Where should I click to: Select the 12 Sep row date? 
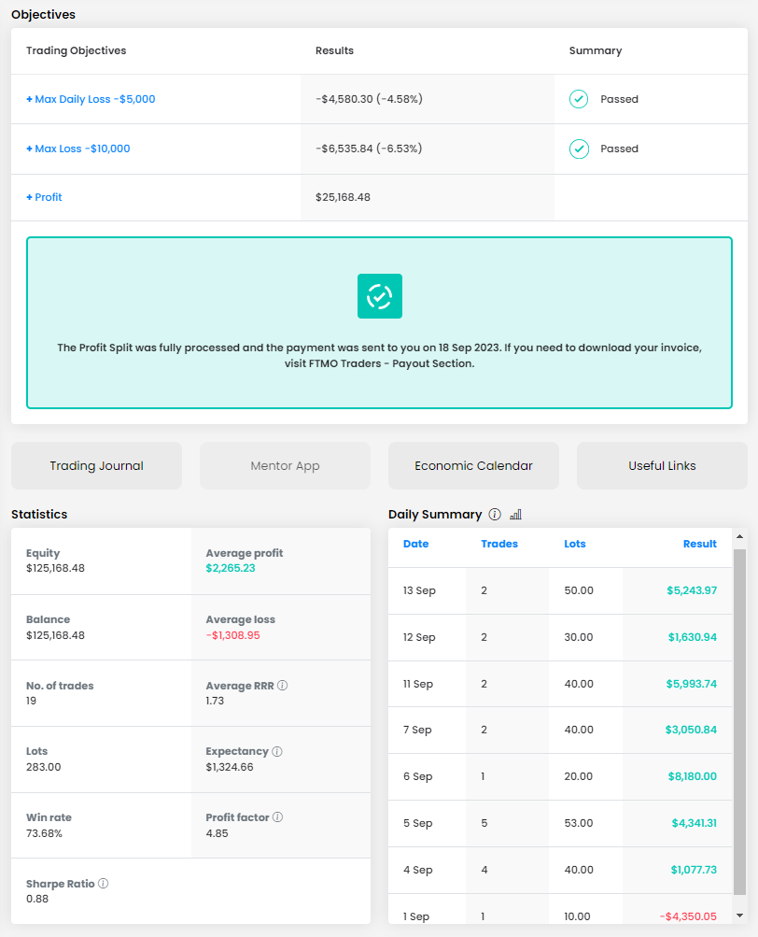[x=419, y=637]
